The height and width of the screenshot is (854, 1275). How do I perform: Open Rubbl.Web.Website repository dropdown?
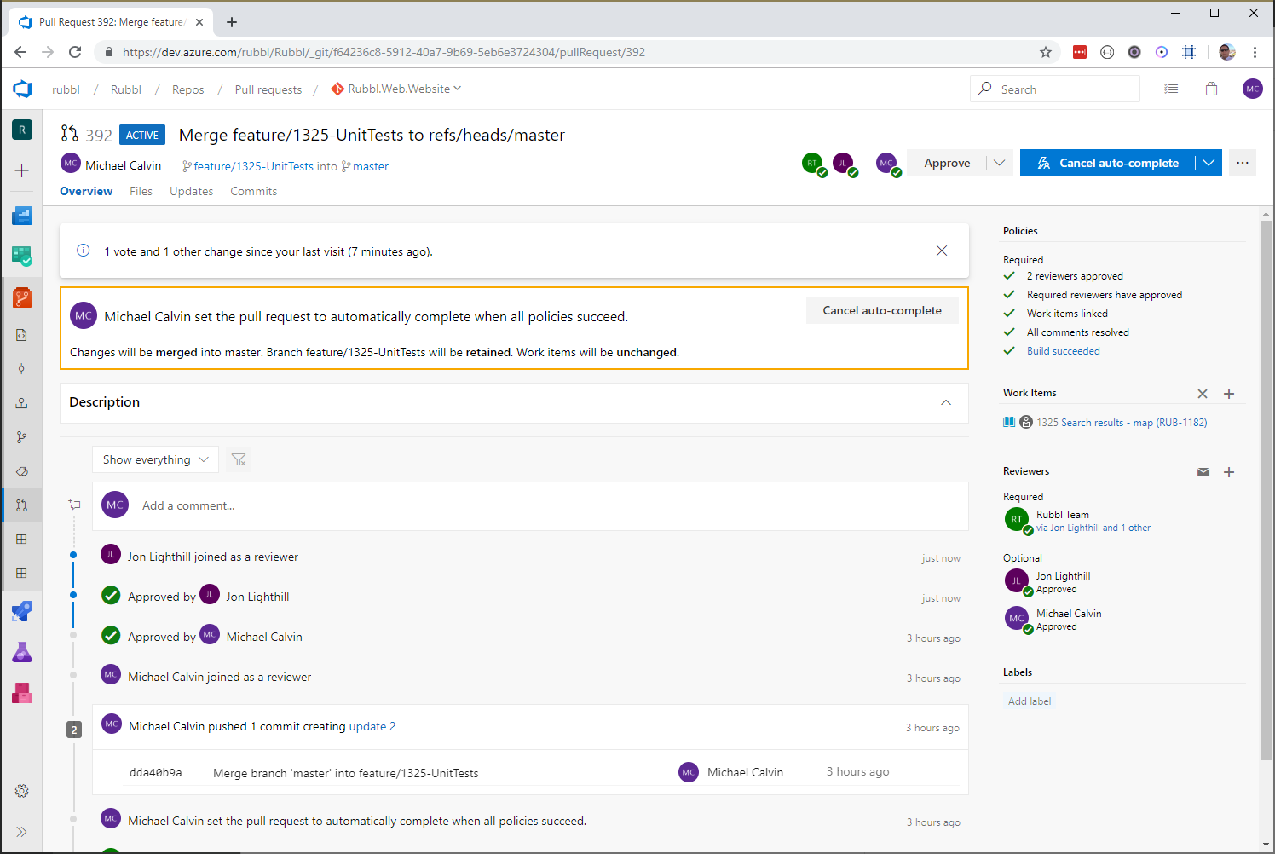pyautogui.click(x=397, y=89)
